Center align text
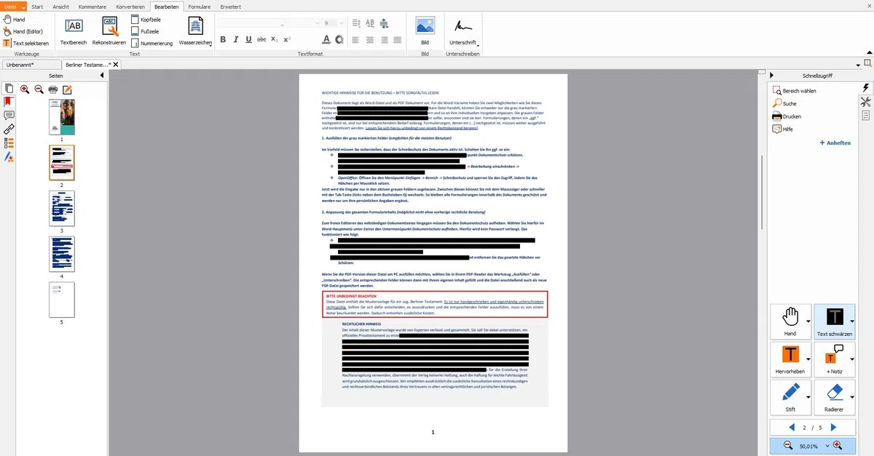Viewport: 874px width, 456px height. tap(370, 39)
